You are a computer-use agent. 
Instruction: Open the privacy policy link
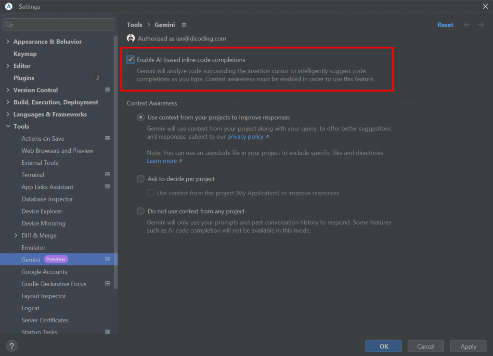click(246, 136)
